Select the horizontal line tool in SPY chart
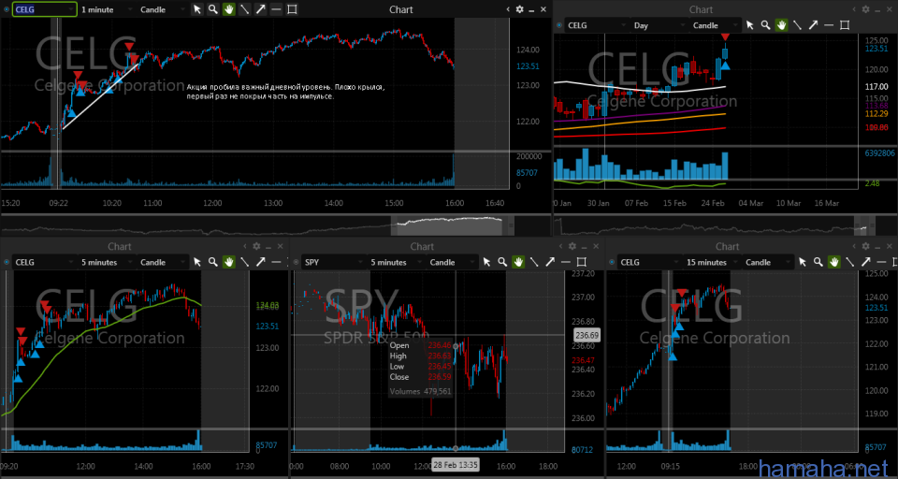Screen dimensions: 898x479 point(565,262)
